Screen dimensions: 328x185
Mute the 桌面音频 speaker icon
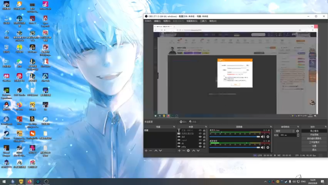tap(263, 148)
